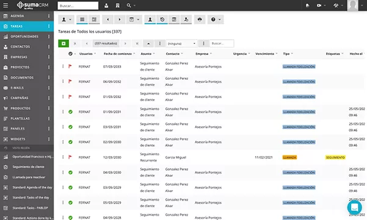Open recent Standard: Agenda of the day
The width and height of the screenshot is (367, 220).
(32, 187)
